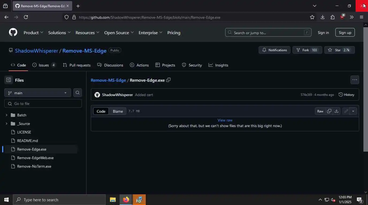Image resolution: width=368 pixels, height=205 pixels.
Task: Click Firefox icon in taskbar
Action: click(126, 200)
